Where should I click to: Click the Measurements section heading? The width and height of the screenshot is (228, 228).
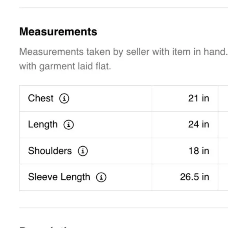[x=58, y=31]
